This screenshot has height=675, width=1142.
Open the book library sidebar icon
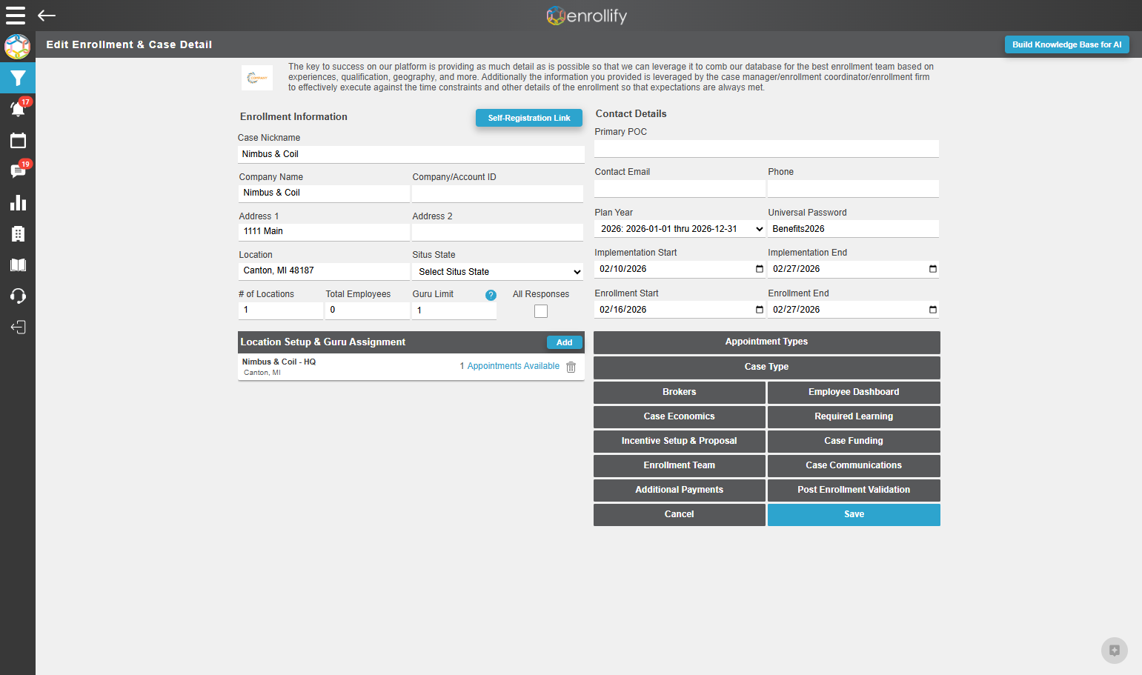[x=18, y=265]
